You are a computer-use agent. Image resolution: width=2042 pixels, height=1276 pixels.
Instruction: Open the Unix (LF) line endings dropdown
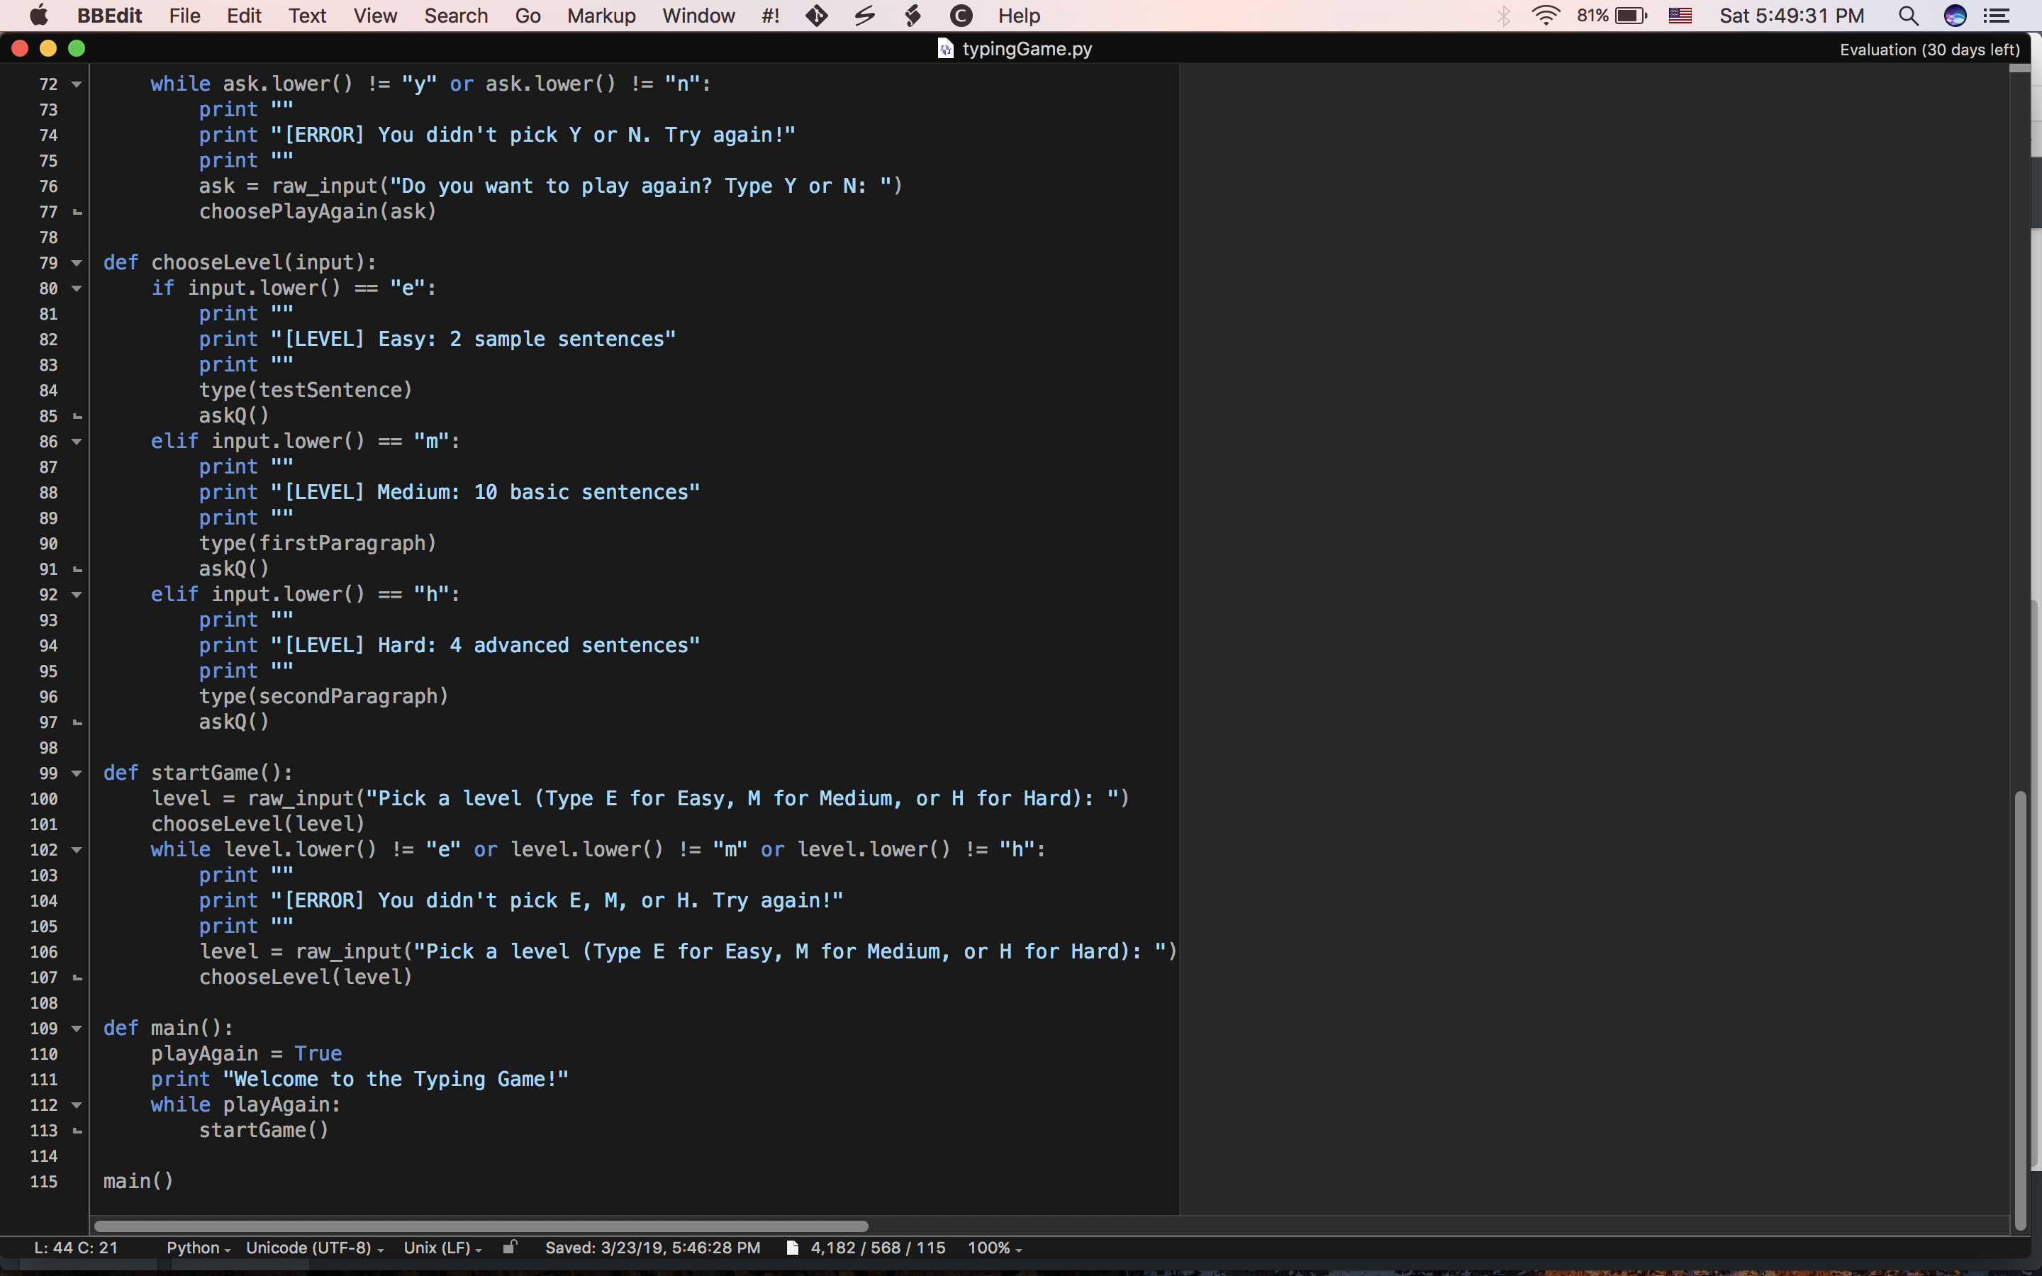pyautogui.click(x=442, y=1248)
